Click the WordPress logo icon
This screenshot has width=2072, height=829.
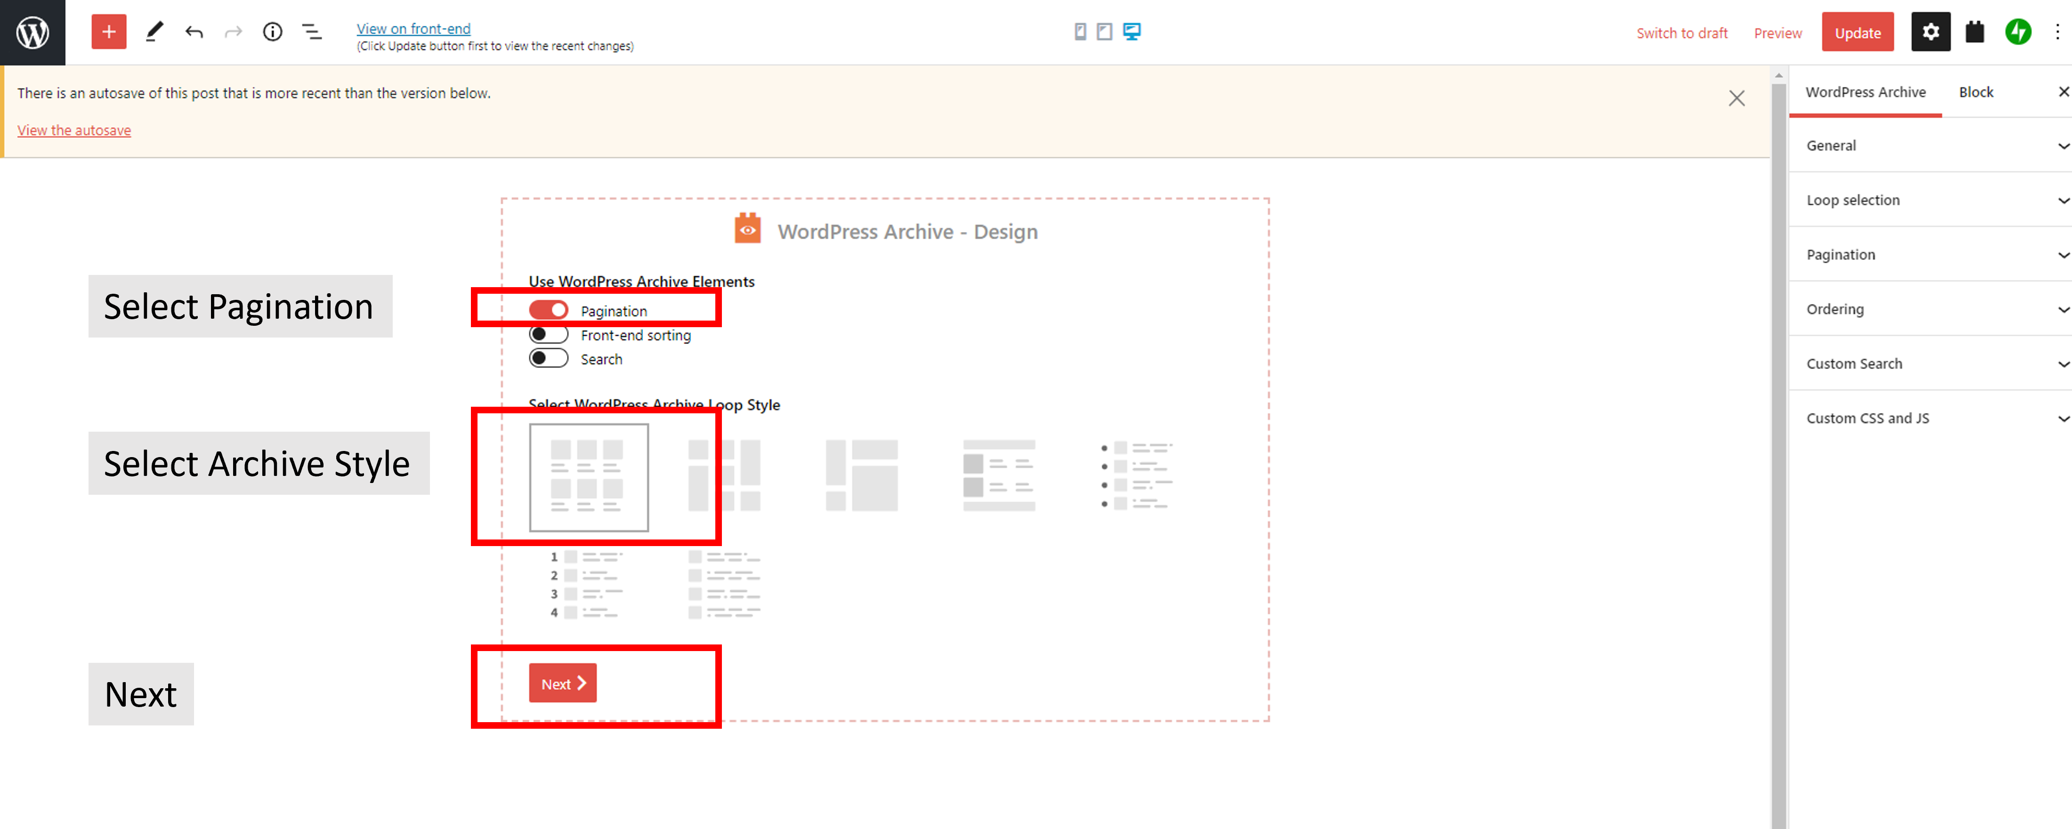click(32, 32)
